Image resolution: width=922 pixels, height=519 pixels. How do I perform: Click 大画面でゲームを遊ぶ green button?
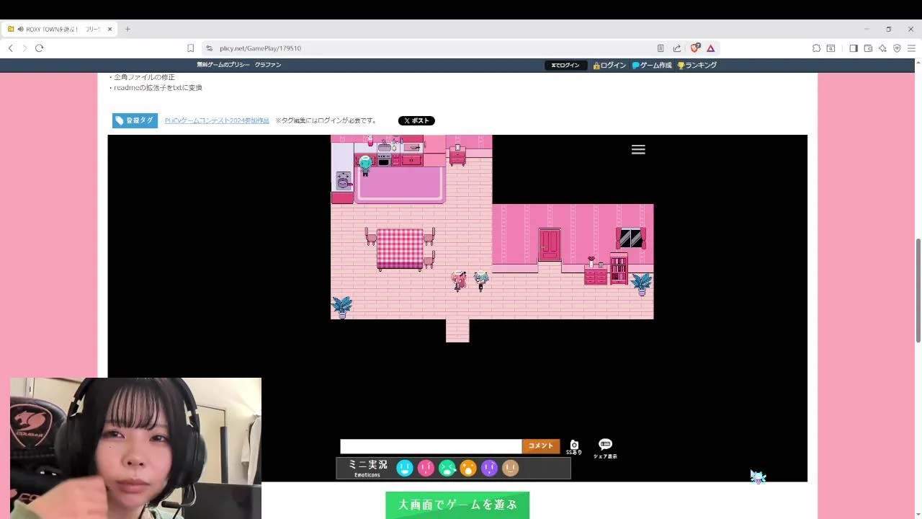[457, 505]
